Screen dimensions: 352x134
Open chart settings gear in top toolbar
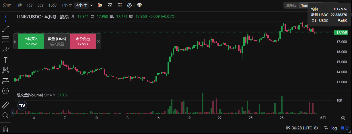click(x=129, y=5)
